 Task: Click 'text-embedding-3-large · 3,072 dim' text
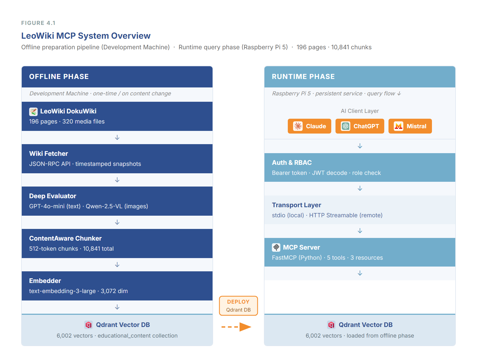78,291
